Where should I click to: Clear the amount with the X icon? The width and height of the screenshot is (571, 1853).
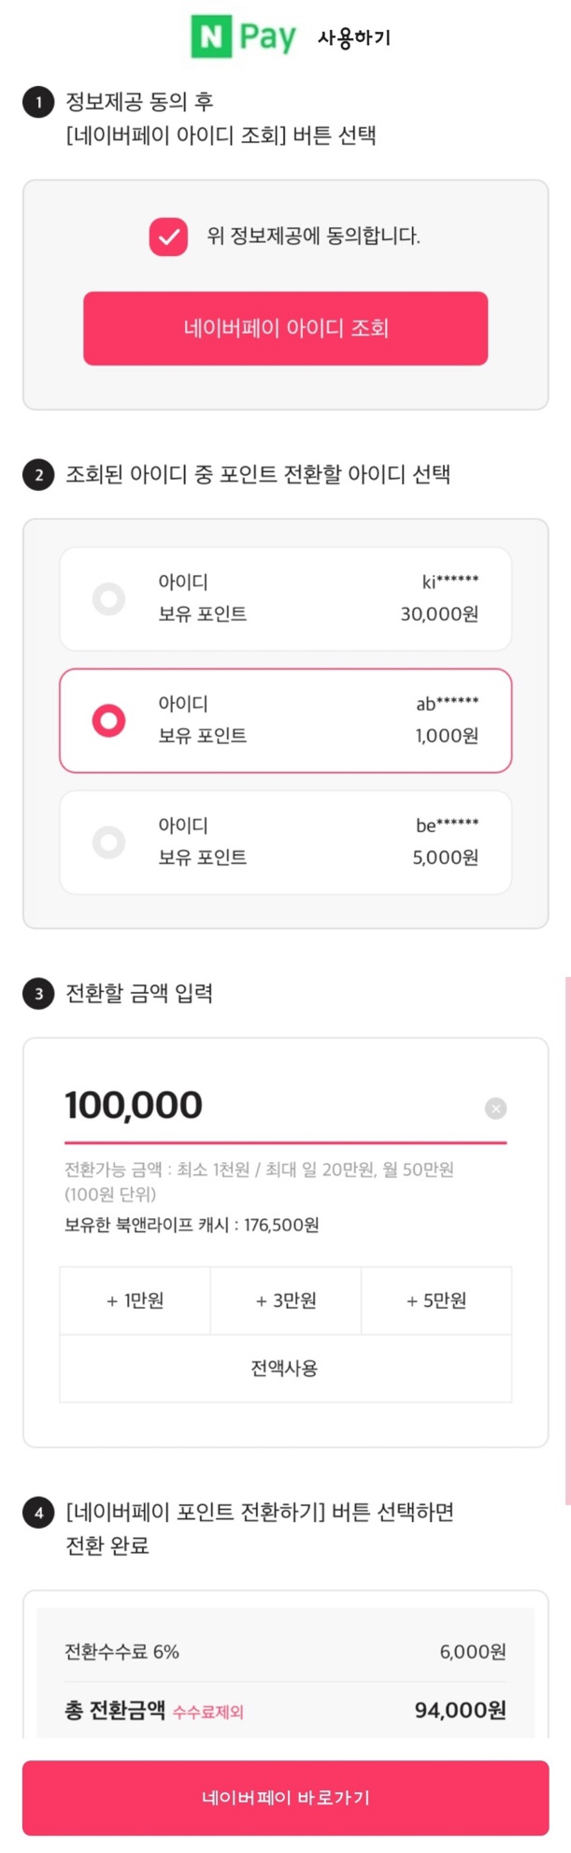pos(496,1108)
